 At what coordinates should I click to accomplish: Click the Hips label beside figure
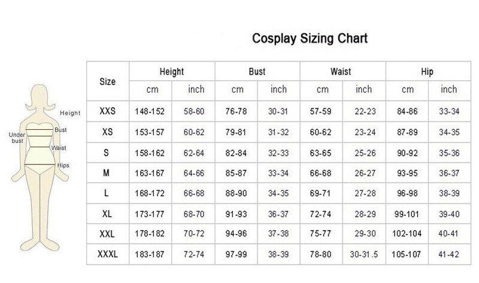63,165
